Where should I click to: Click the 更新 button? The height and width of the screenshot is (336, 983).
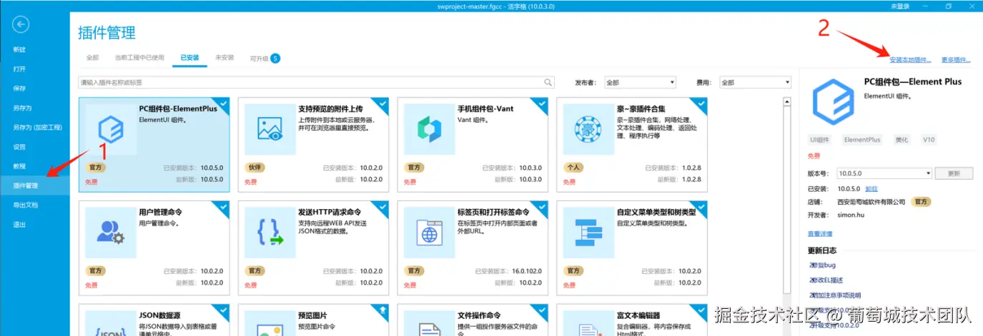954,173
